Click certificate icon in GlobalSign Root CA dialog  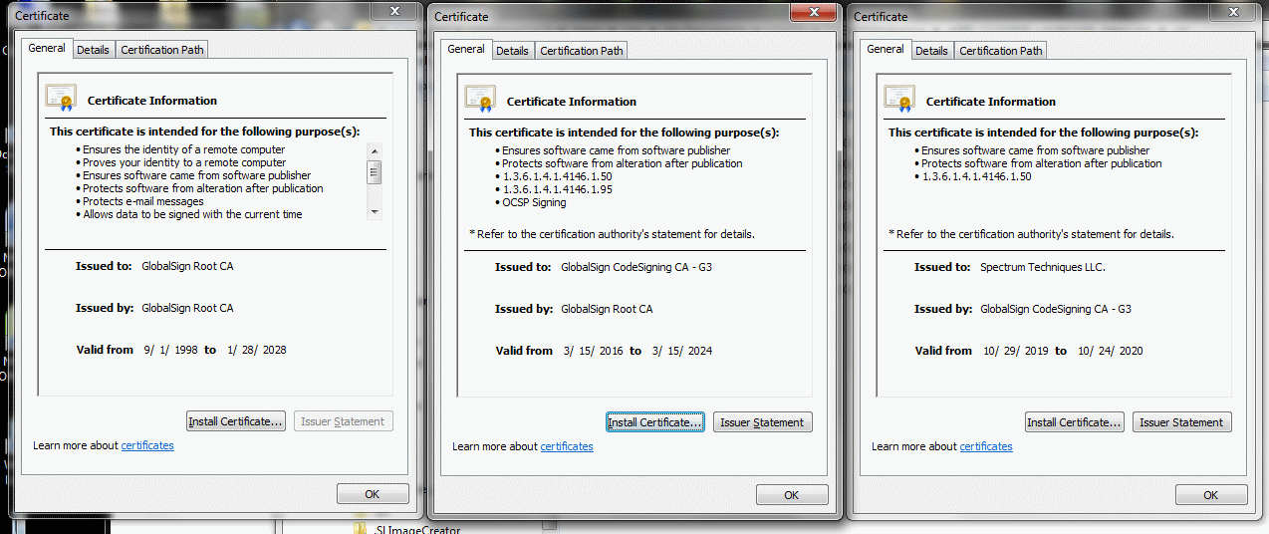click(x=60, y=97)
